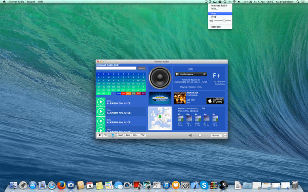Switch to the MAP view

point(121,135)
